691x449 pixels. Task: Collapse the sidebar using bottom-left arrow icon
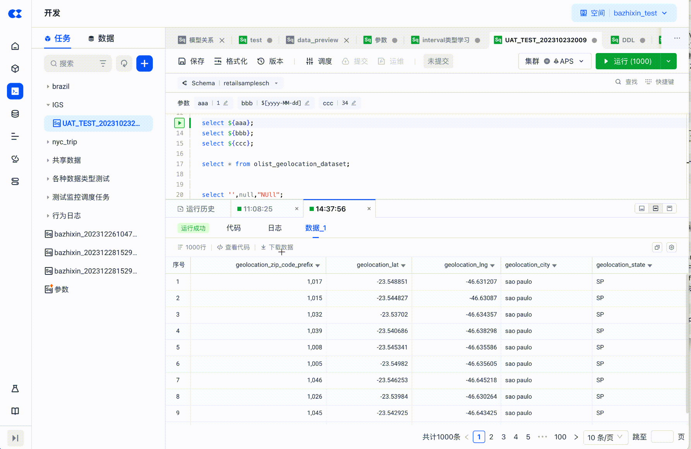coord(15,438)
